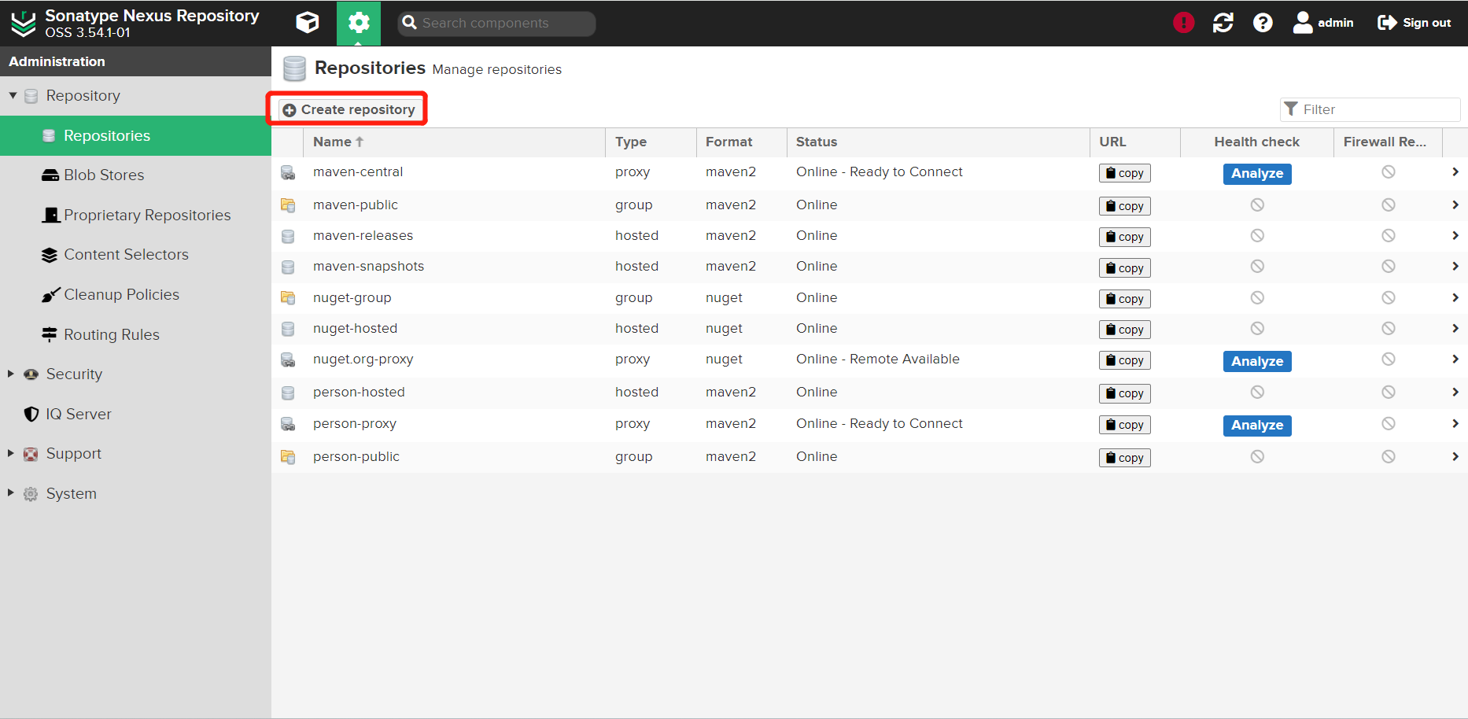
Task: Select Repositories in sidebar
Action: (x=135, y=135)
